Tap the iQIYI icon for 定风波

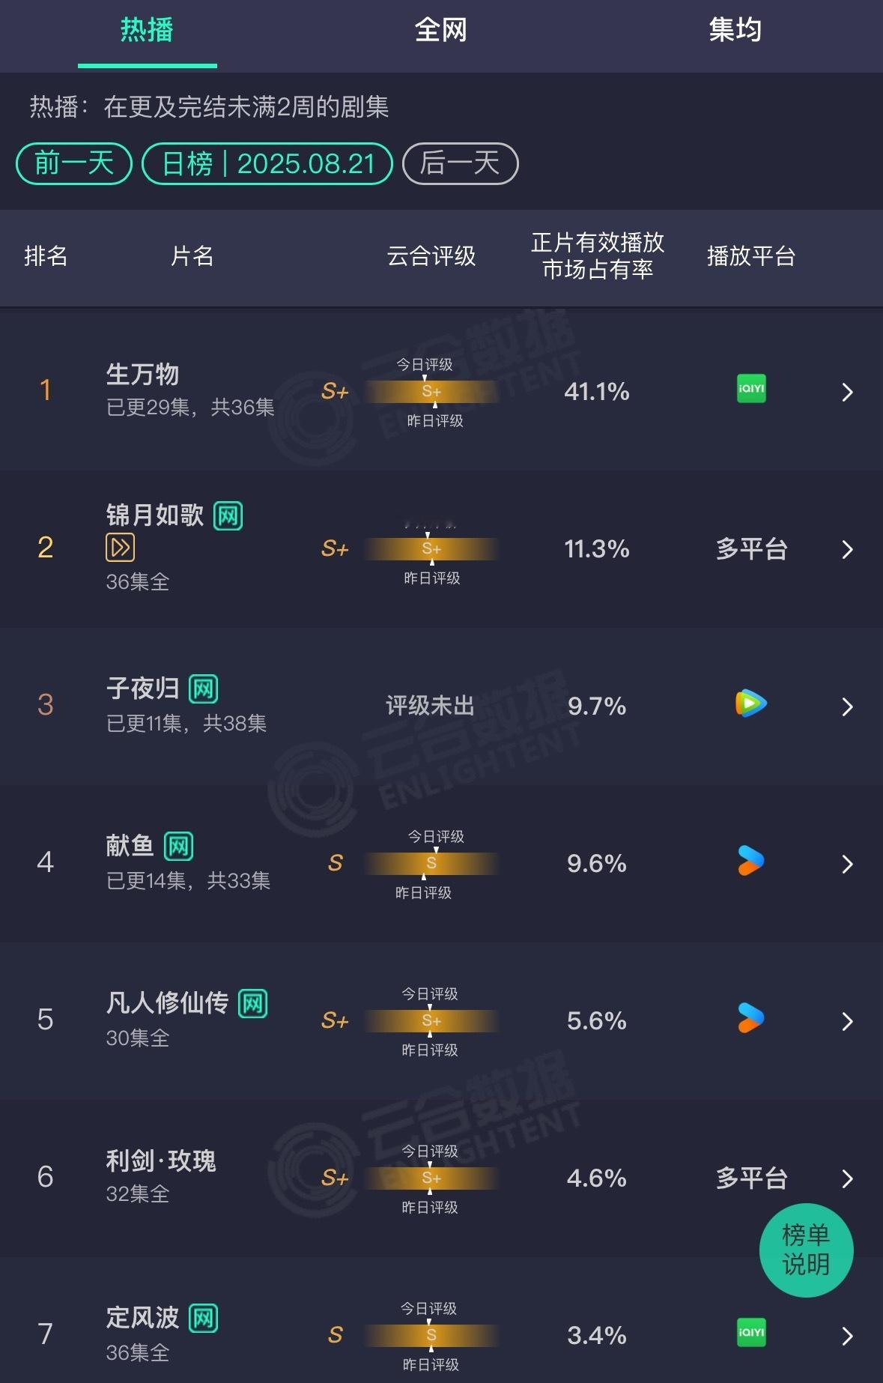pos(751,1333)
